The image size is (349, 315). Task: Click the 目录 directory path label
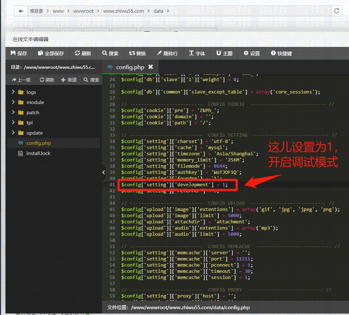click(x=53, y=67)
